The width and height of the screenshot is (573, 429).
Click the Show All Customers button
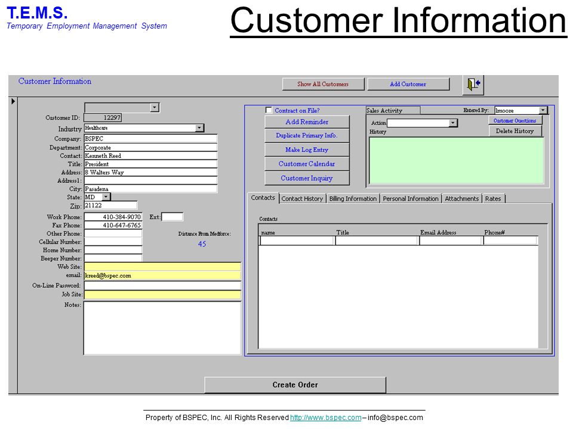point(323,84)
